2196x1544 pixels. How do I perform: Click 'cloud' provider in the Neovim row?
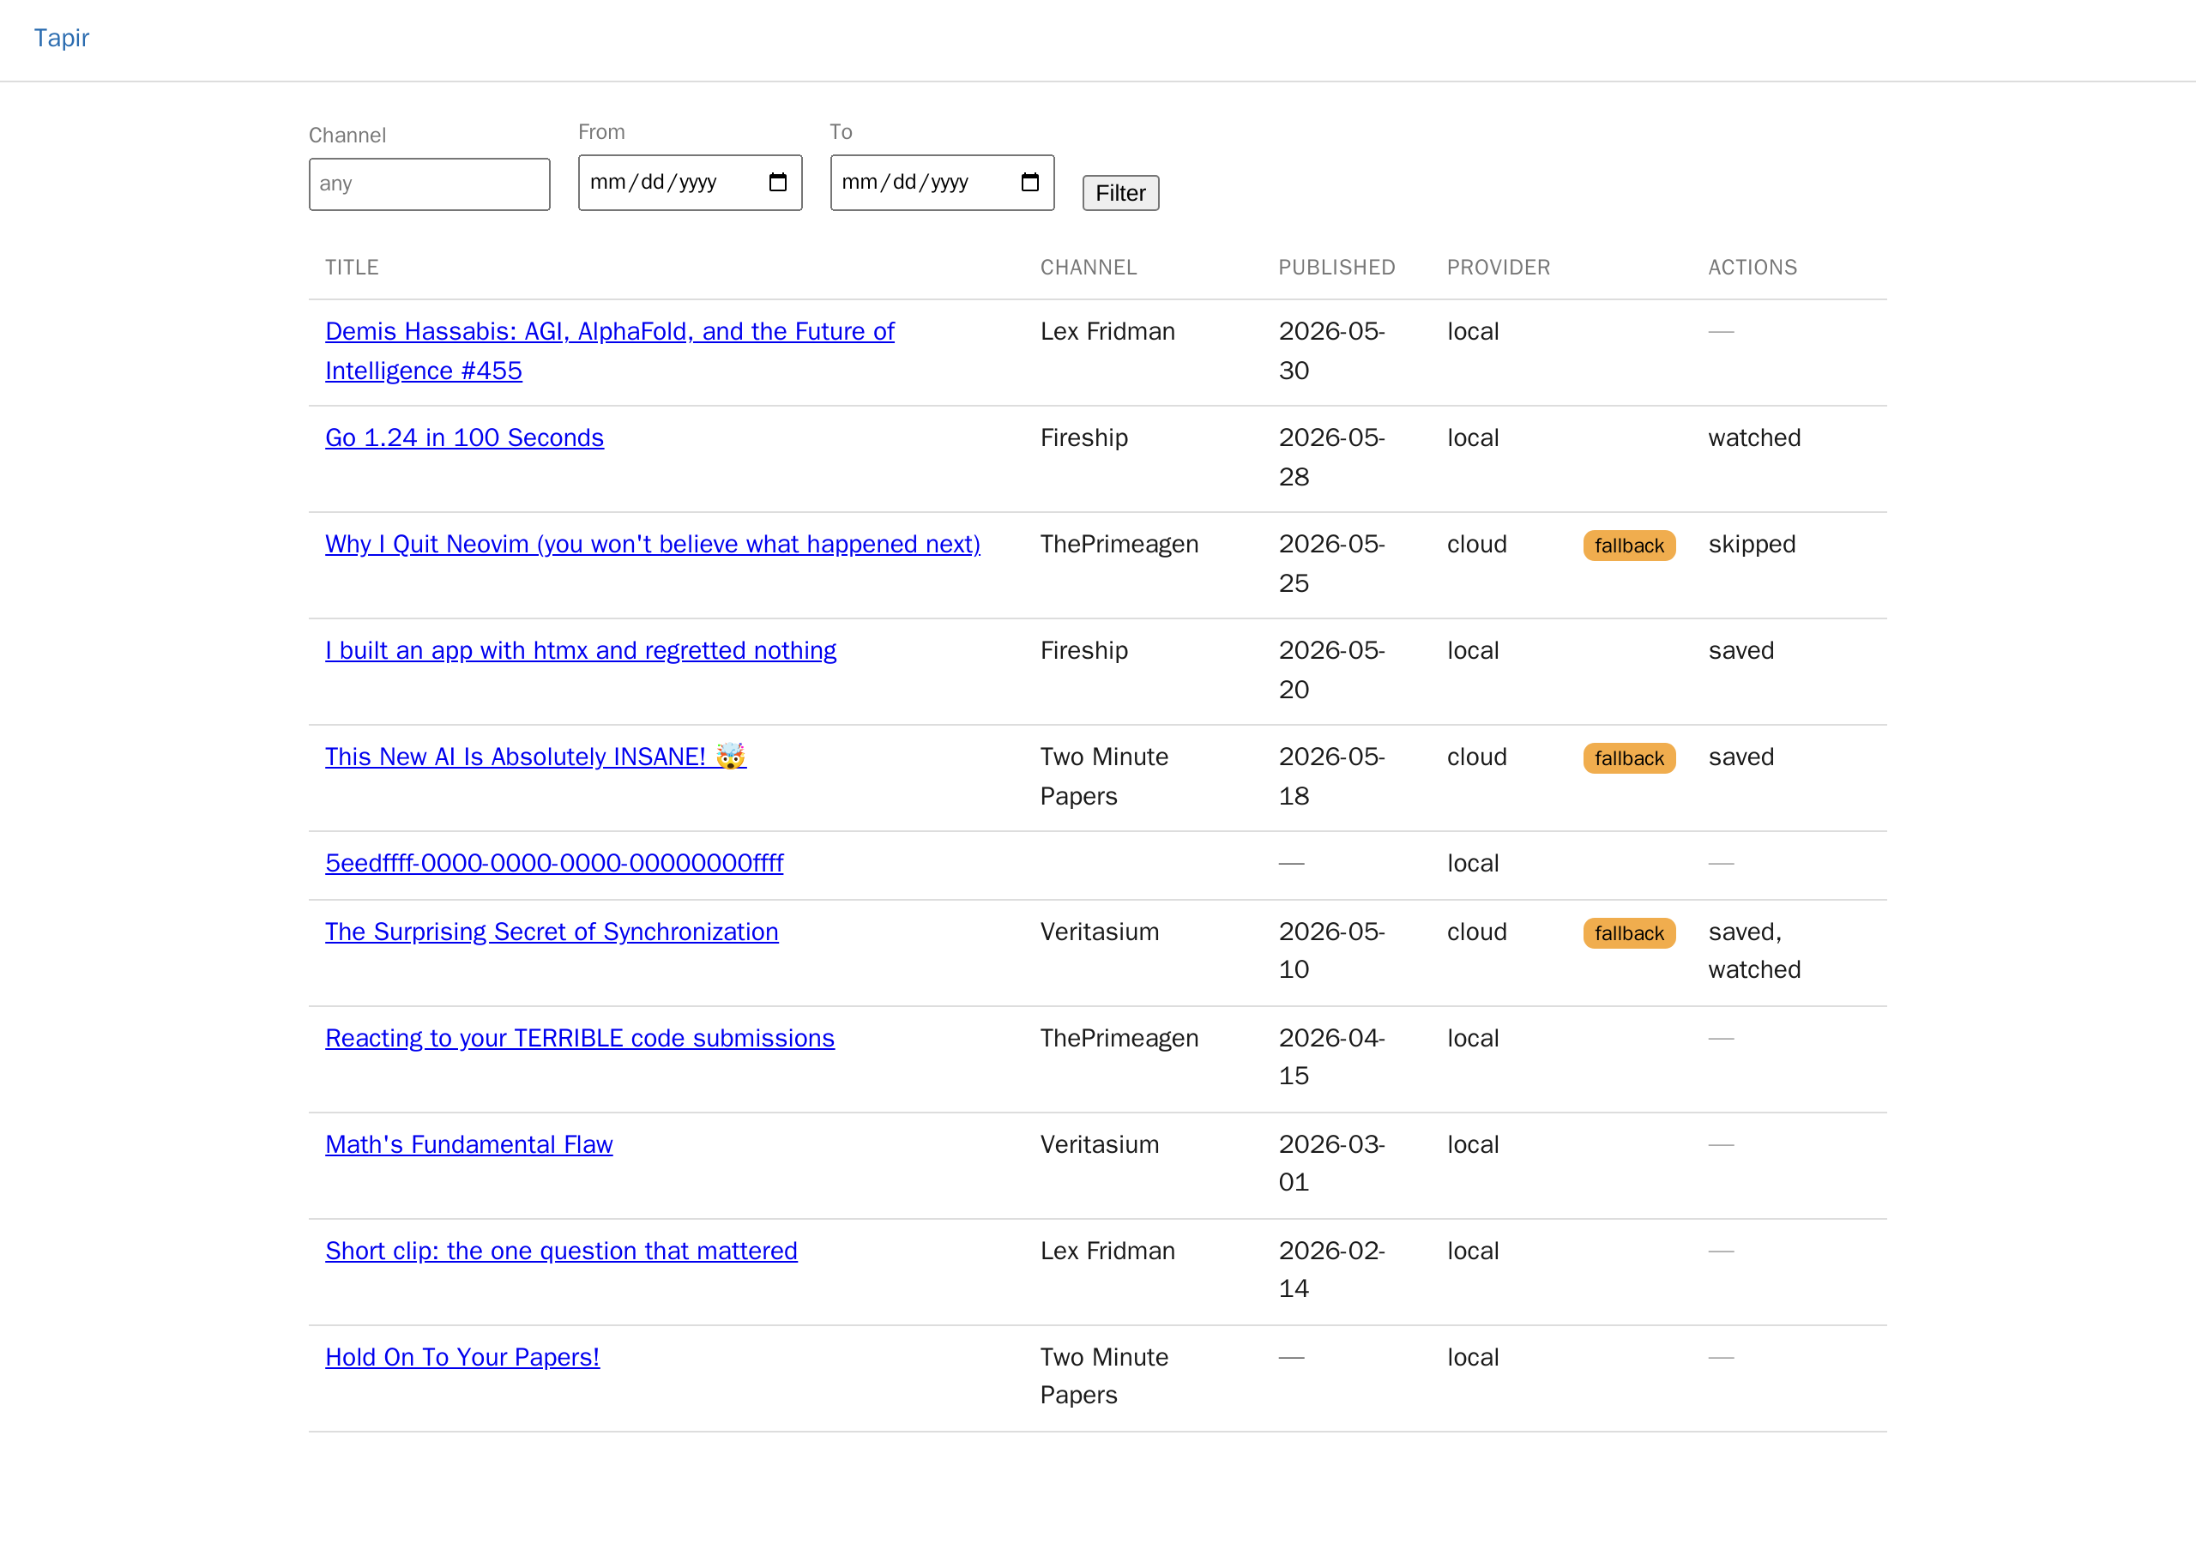(x=1477, y=543)
